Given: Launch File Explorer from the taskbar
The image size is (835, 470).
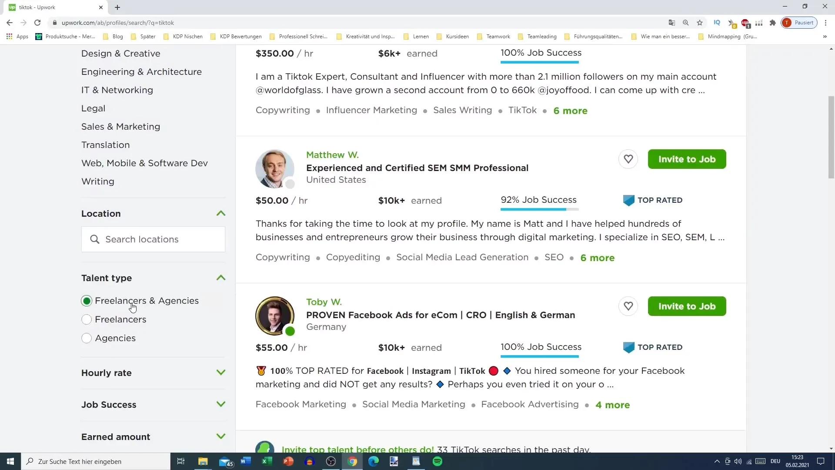Looking at the screenshot, I should [203, 461].
